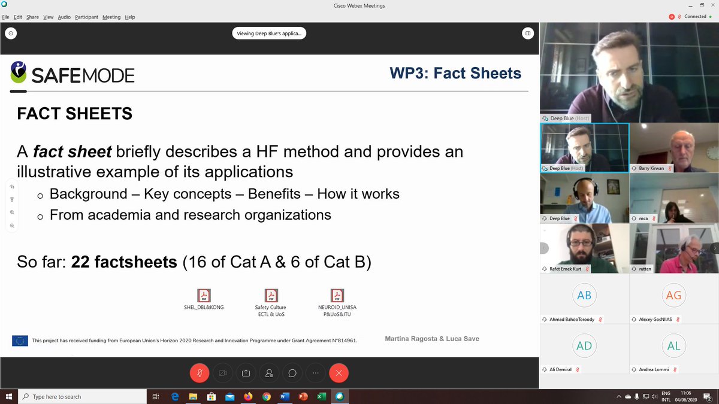Viewport: 719px width, 404px height.
Task: Click the AG avatar for Alexey GosNIIAS
Action: 674,295
